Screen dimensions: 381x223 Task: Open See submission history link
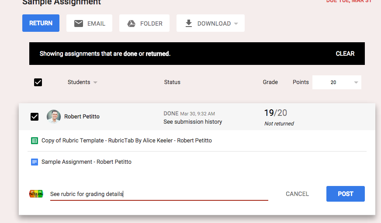(x=193, y=122)
